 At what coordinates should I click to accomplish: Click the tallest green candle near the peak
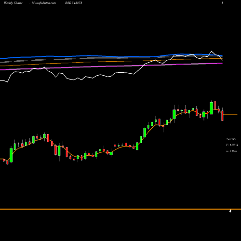[212, 108]
